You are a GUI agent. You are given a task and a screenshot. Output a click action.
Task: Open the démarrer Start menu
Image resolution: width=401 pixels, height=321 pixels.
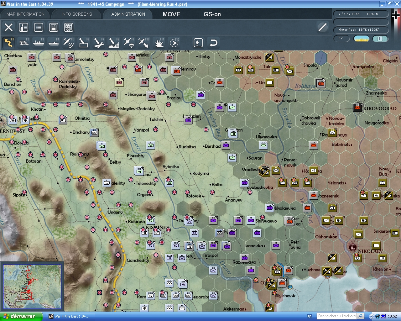coord(21,316)
